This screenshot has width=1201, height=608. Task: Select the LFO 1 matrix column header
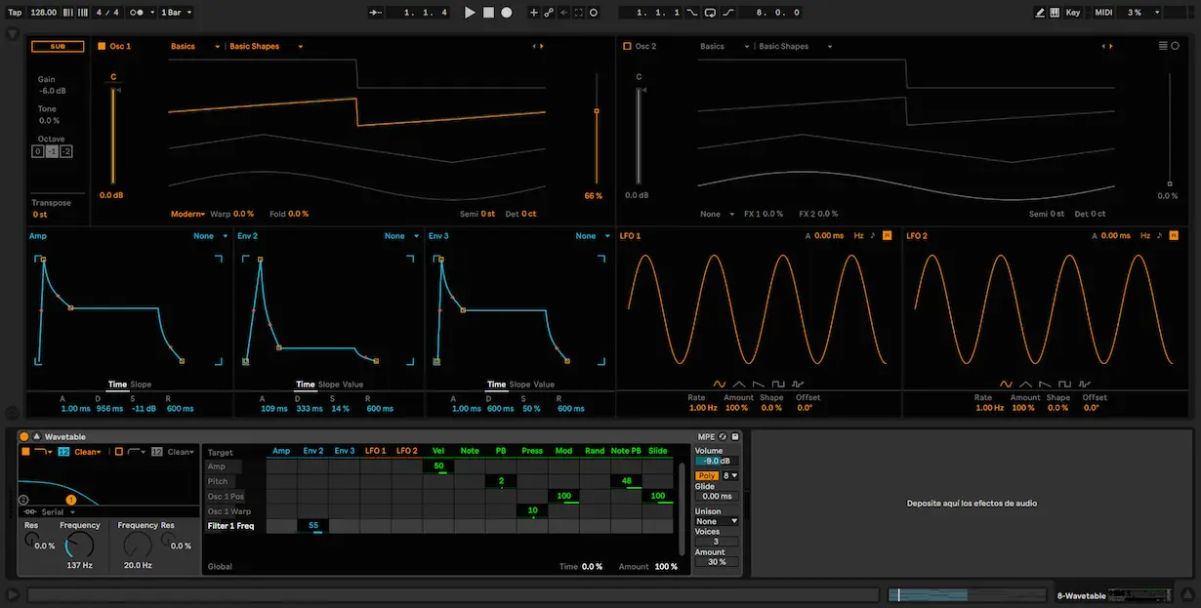[375, 451]
